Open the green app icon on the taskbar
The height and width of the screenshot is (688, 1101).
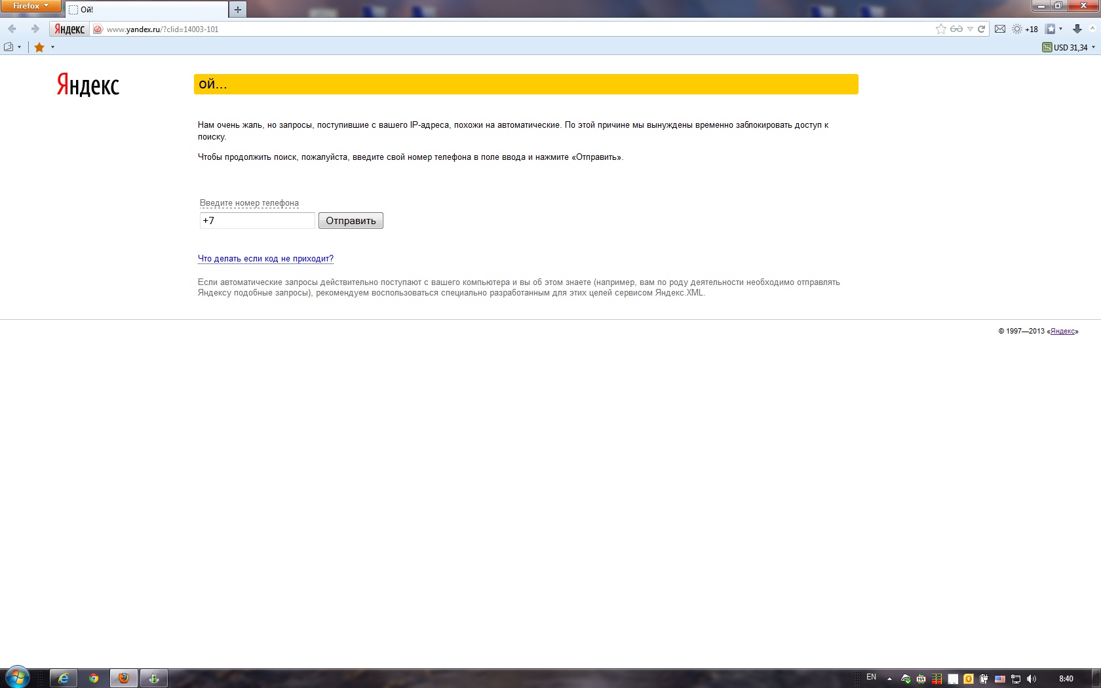click(154, 679)
